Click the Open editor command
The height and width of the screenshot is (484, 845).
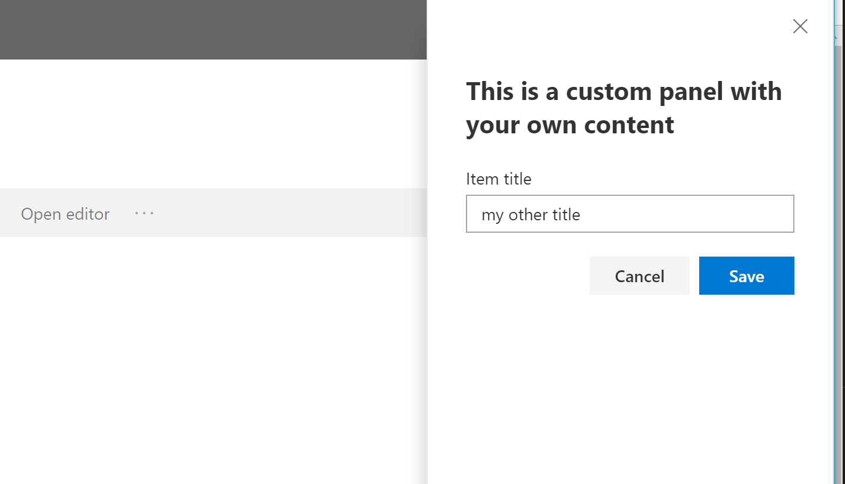[x=65, y=214]
